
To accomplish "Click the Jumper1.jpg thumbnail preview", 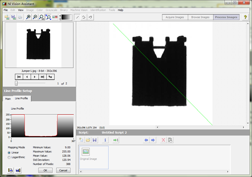I will 39,45.
